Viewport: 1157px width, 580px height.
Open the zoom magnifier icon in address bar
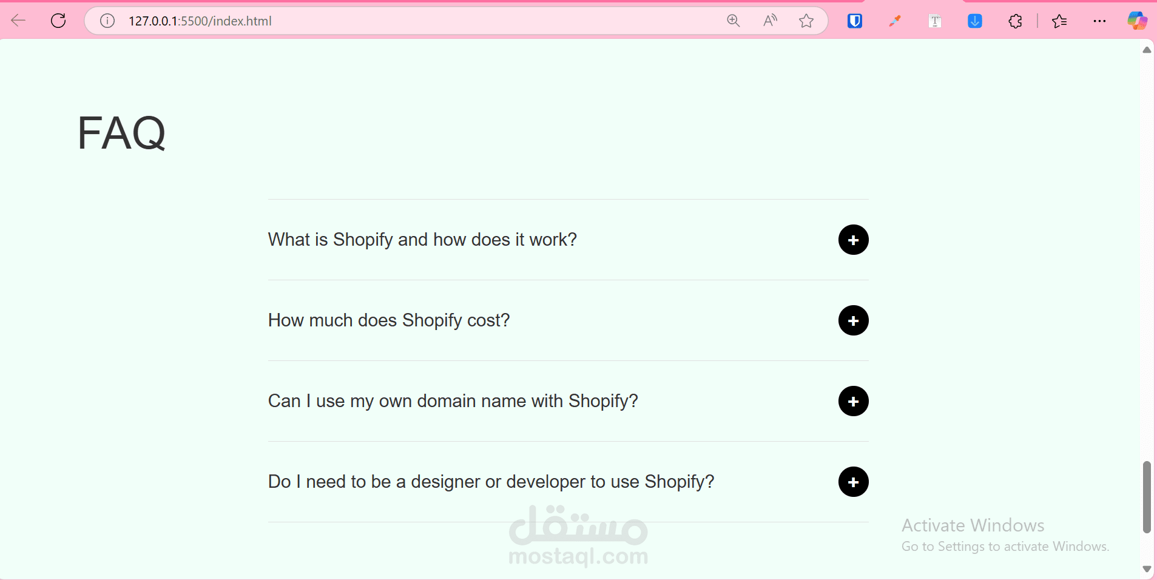click(734, 21)
